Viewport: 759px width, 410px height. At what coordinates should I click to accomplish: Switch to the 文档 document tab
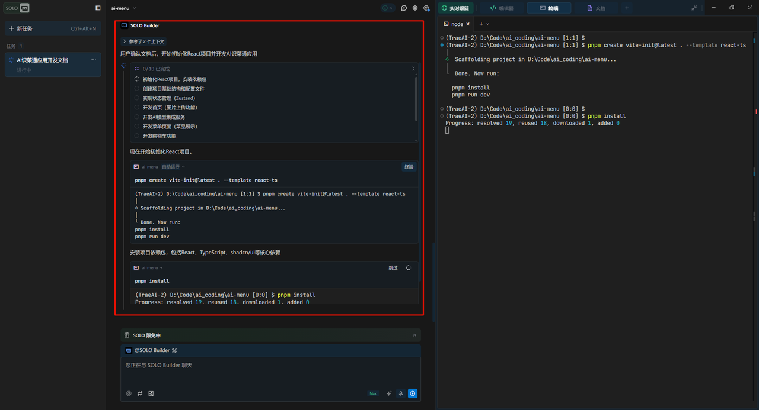[x=597, y=8]
